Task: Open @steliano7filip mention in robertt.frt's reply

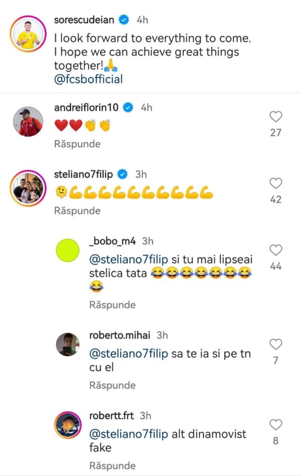Action: tap(129, 434)
